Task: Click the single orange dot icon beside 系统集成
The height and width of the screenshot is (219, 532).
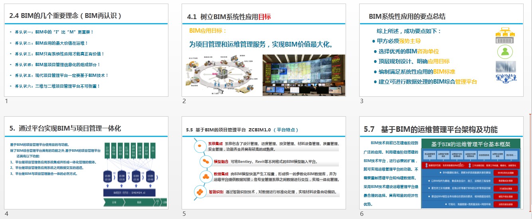Action: click(200, 146)
